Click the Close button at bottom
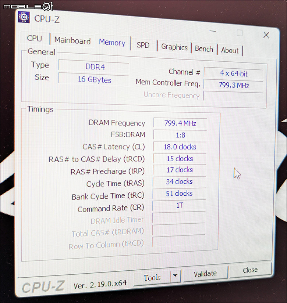287x303 pixels. point(250,270)
